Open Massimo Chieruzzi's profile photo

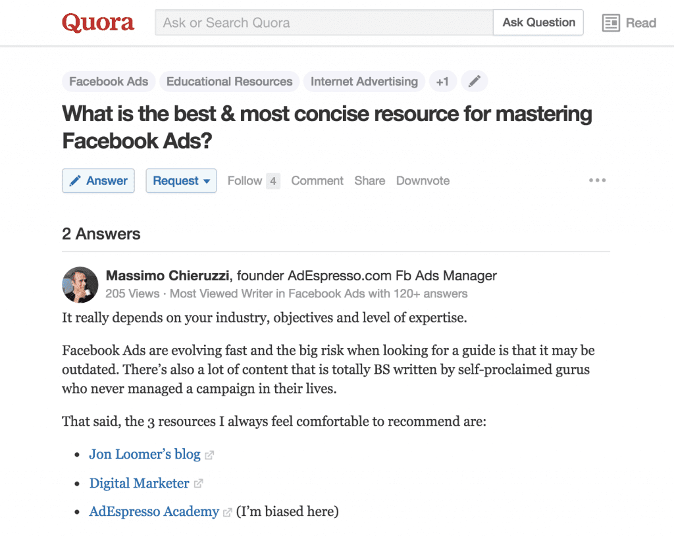(80, 285)
